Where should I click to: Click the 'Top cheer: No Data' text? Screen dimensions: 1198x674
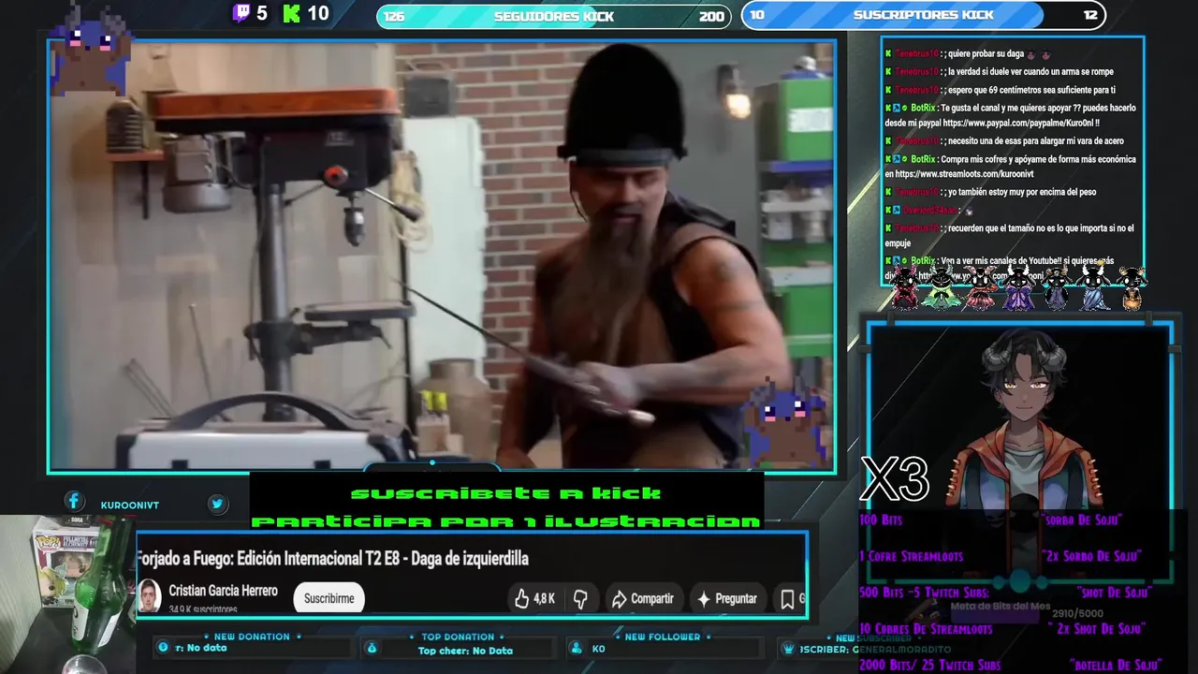[x=465, y=651]
